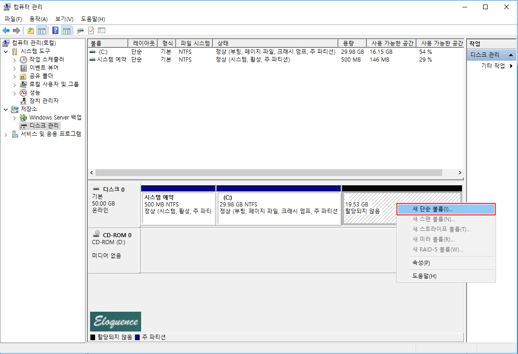Open the 파일(F) menu

[13, 19]
